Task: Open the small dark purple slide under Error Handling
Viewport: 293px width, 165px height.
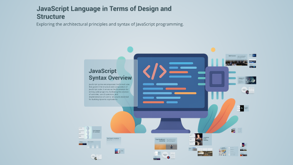Action: [156, 158]
